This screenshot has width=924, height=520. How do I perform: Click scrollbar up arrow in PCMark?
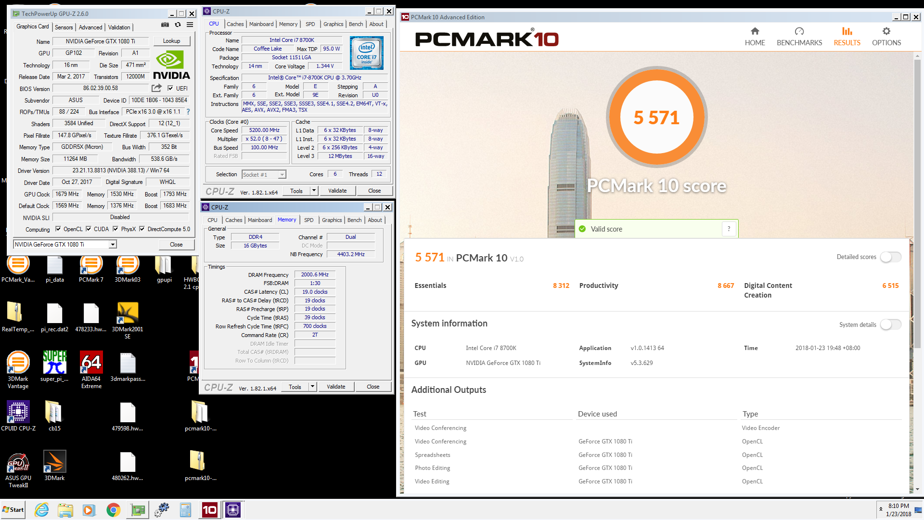pos(917,56)
